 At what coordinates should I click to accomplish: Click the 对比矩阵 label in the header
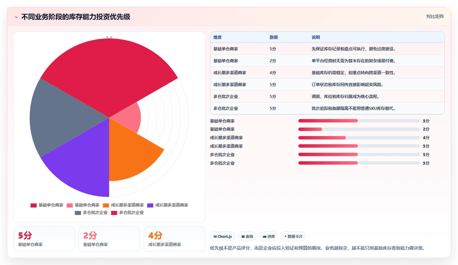tap(435, 16)
